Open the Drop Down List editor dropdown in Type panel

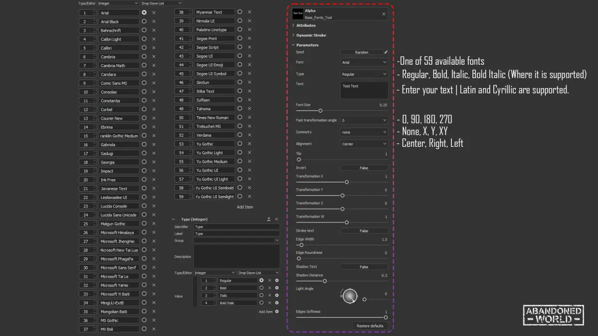click(x=258, y=273)
